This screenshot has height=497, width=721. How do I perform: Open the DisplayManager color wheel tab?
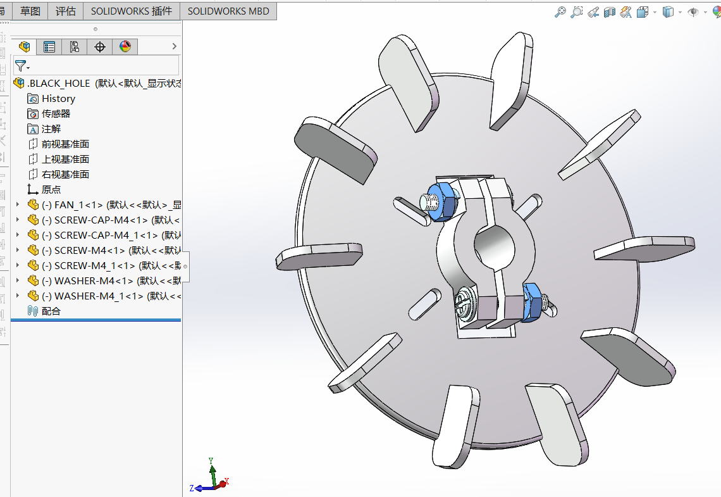tap(125, 46)
